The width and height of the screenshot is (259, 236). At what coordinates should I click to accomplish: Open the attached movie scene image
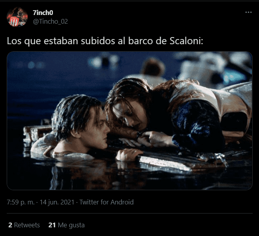pyautogui.click(x=129, y=121)
